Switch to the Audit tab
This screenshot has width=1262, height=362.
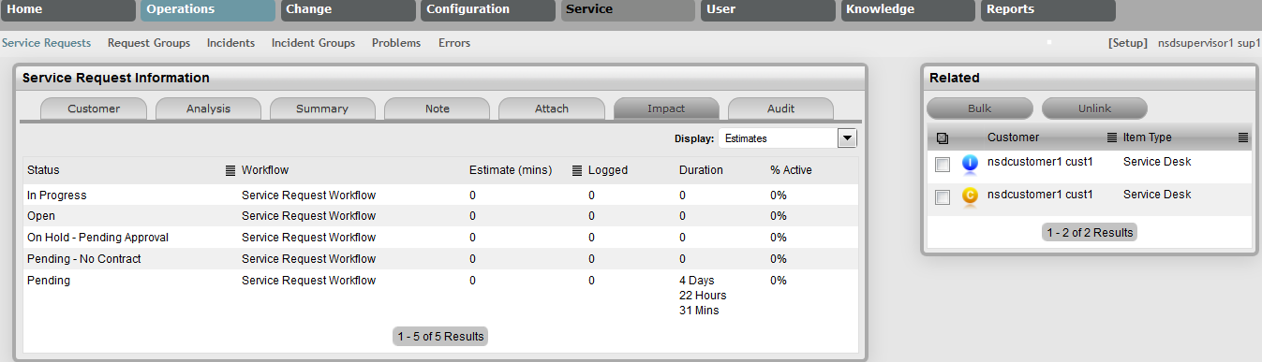[x=780, y=109]
